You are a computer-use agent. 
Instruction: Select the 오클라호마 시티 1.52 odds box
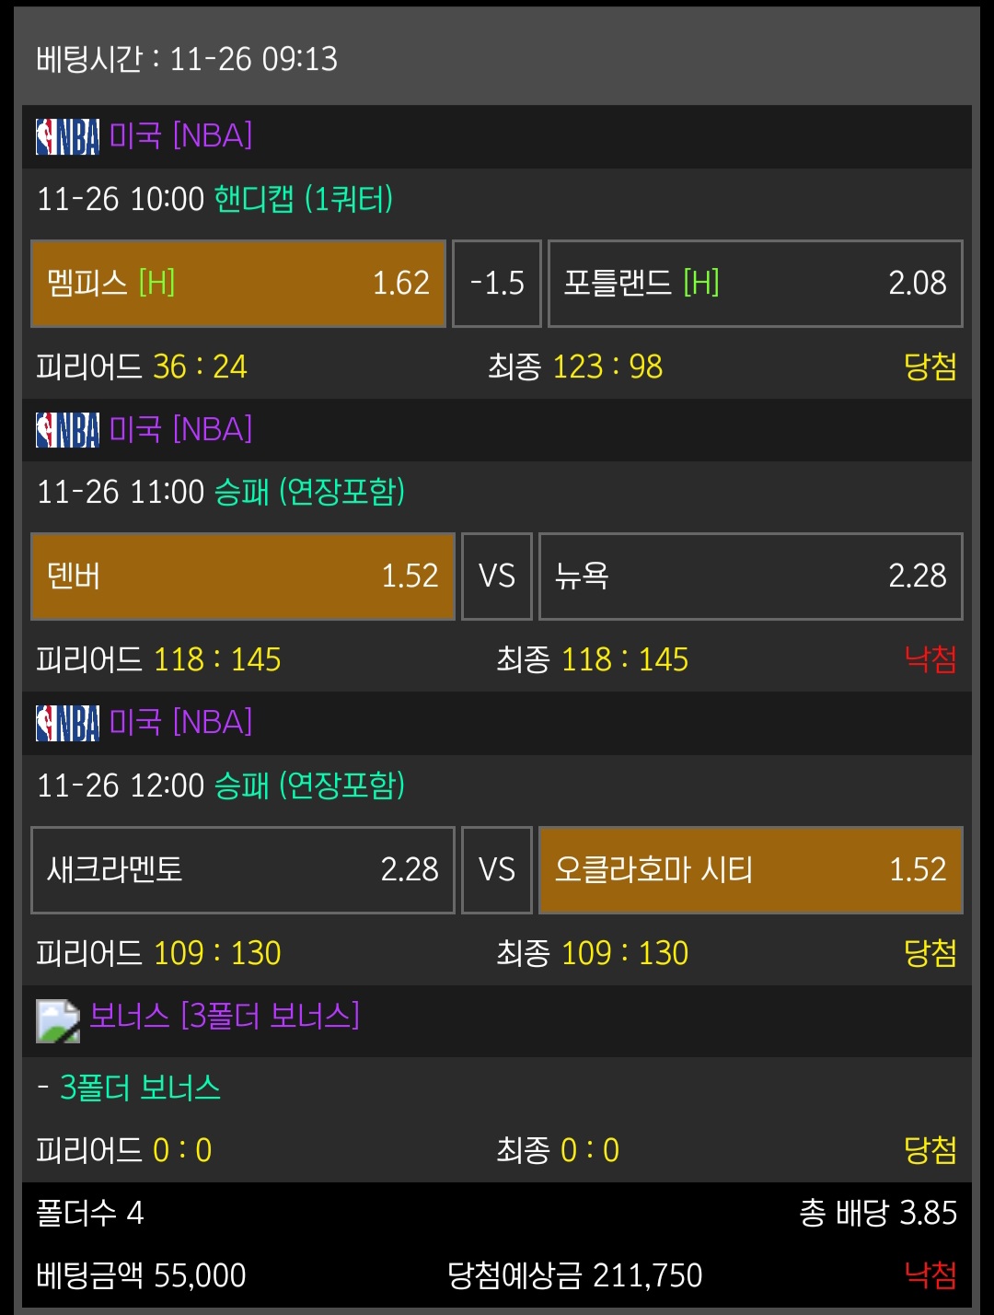(750, 870)
